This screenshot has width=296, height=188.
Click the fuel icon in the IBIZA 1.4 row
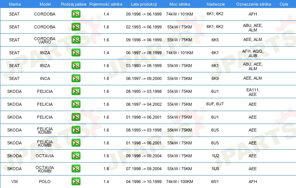click(76, 53)
